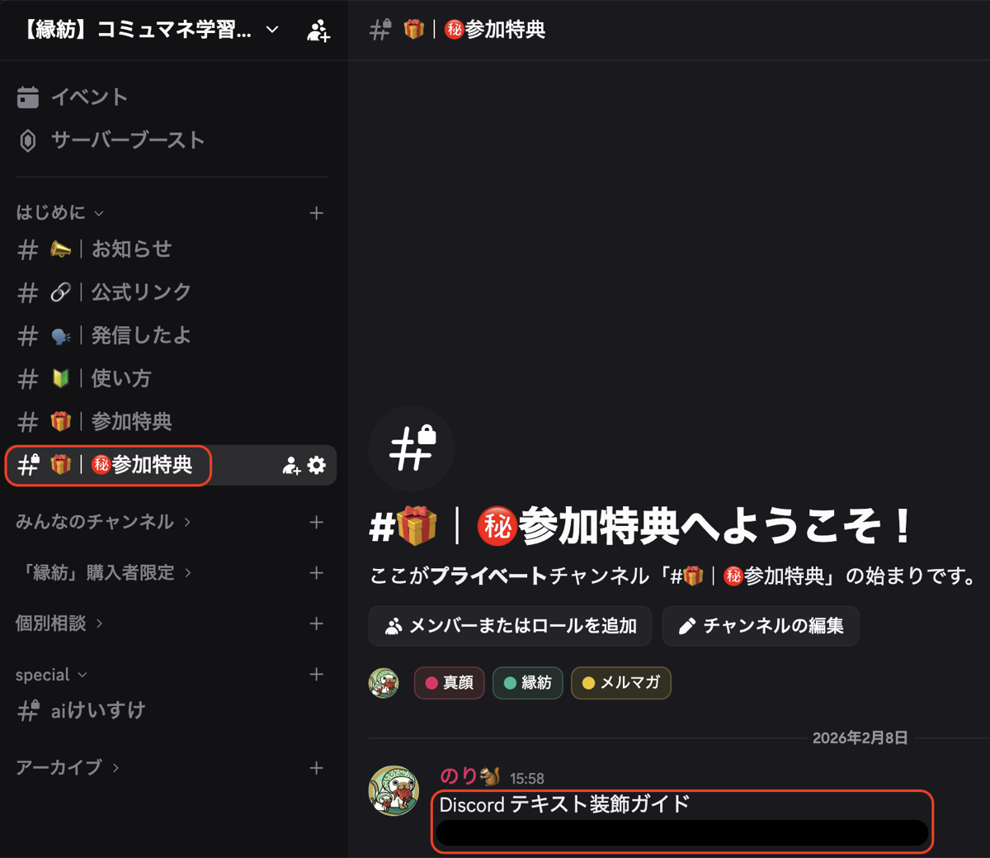Viewport: 990px width, 858px height.
Task: Click the Discord テキスト装飾ガイド message text
Action: click(564, 804)
